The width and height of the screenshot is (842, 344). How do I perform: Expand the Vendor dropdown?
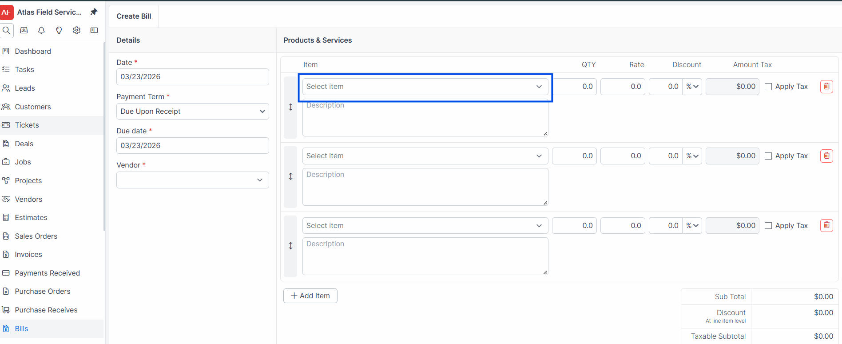pos(193,180)
